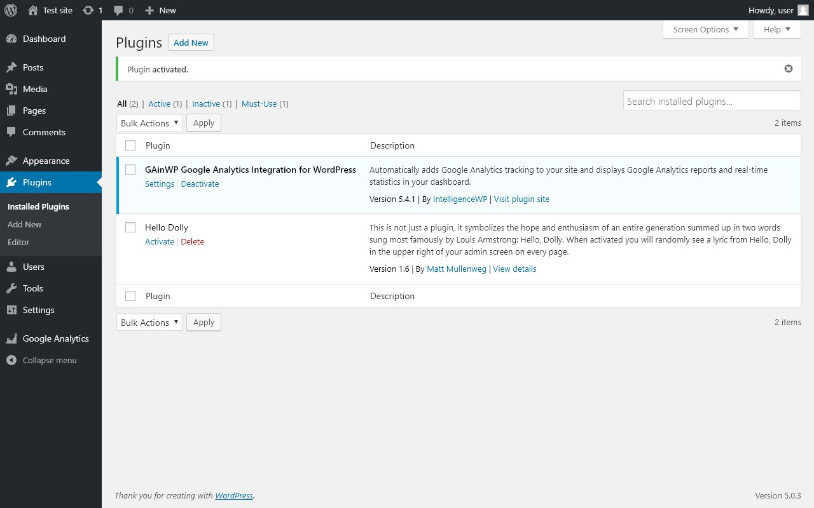Viewport: 814px width, 508px height.
Task: Click the Comments bubble icon in sidebar
Action: tap(11, 132)
